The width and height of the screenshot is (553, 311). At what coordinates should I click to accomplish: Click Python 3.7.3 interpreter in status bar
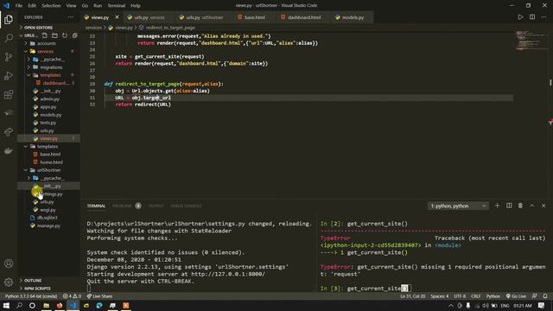[31, 296]
